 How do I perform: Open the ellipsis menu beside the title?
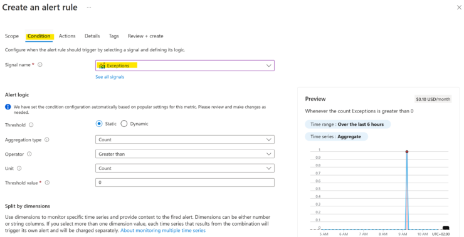[x=89, y=8]
